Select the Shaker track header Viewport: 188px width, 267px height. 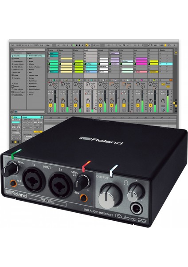(78, 50)
